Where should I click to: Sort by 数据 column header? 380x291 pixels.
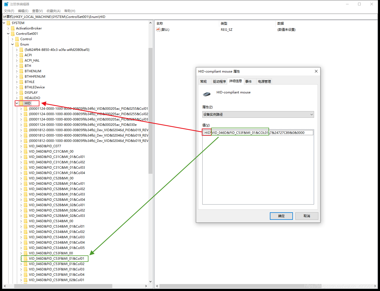(x=326, y=24)
